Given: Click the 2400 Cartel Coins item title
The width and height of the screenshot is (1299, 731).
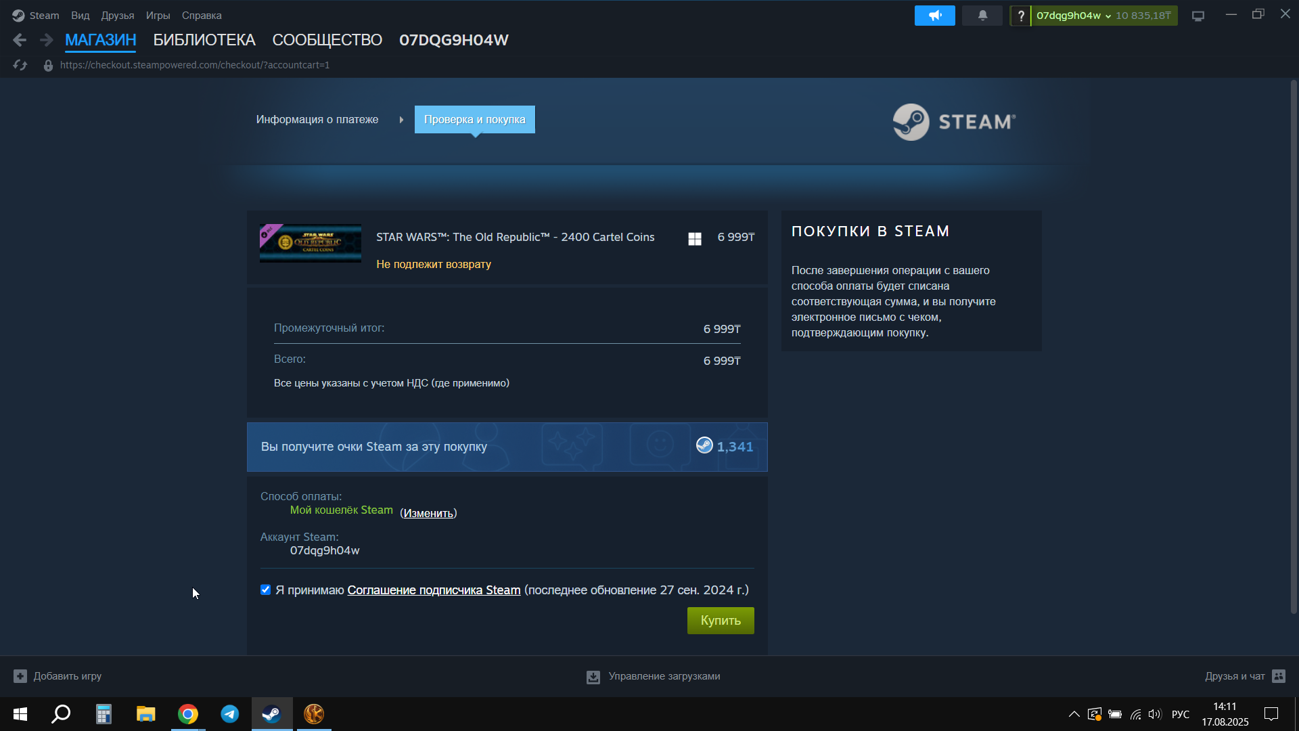Looking at the screenshot, I should click(516, 237).
